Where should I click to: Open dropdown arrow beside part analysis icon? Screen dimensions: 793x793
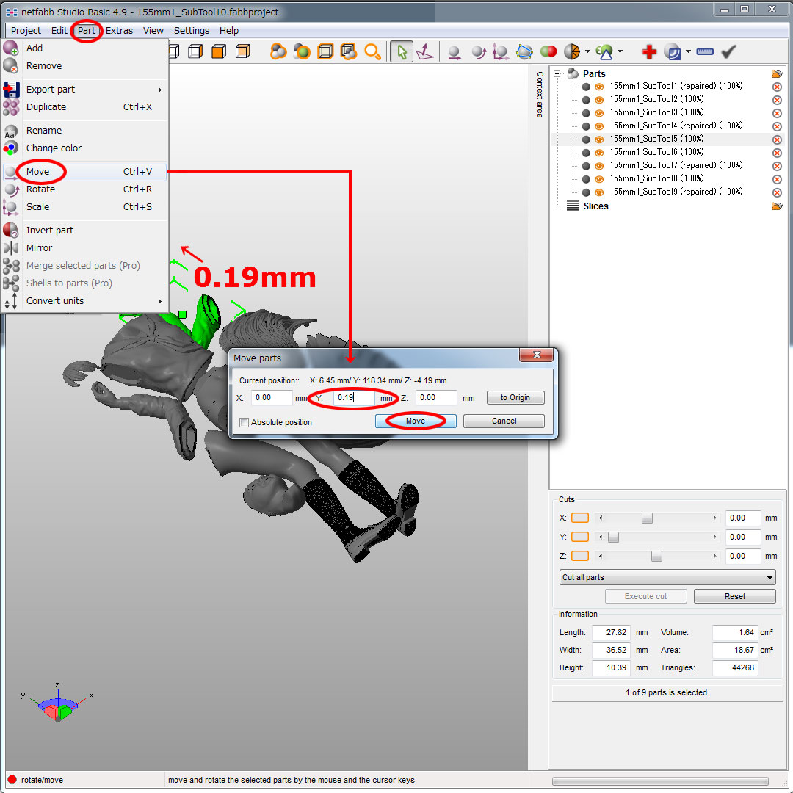coord(587,51)
